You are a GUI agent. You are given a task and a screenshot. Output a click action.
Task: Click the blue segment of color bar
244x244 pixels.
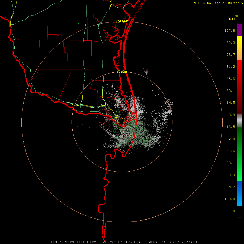[x=239, y=193]
